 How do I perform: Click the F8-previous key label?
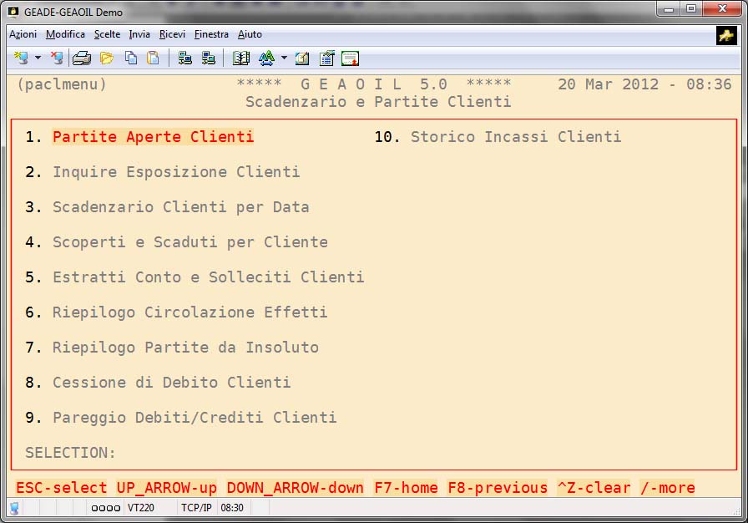498,488
